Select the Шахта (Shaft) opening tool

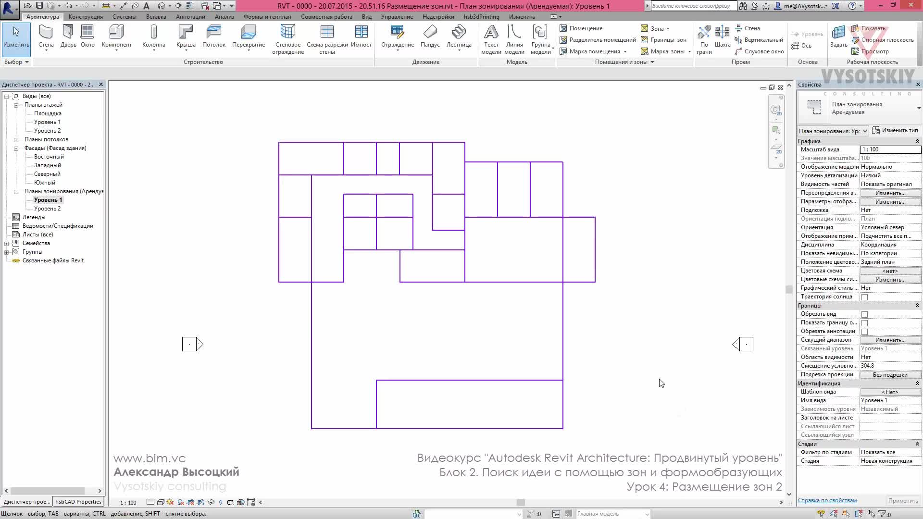(722, 37)
